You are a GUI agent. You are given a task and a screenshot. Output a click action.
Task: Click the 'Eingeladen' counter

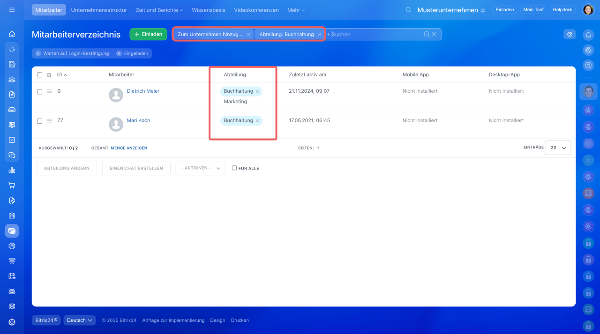pyautogui.click(x=132, y=53)
